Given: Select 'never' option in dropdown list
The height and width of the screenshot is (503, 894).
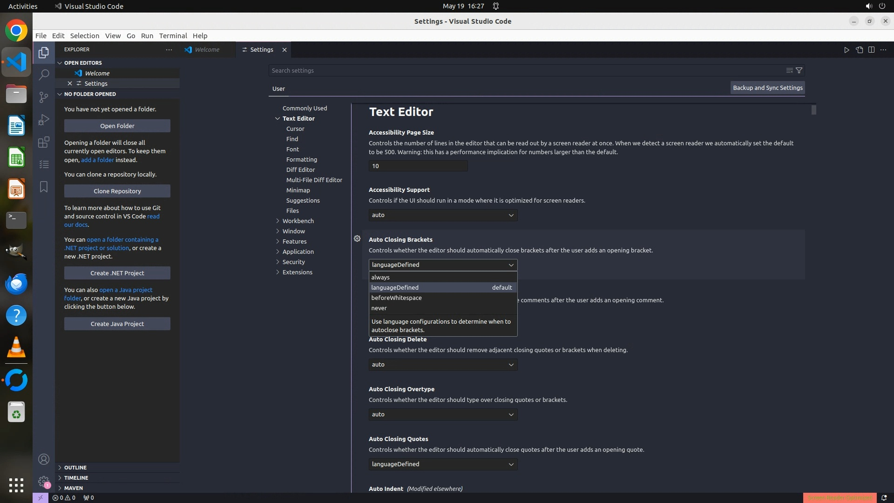Looking at the screenshot, I should (379, 308).
